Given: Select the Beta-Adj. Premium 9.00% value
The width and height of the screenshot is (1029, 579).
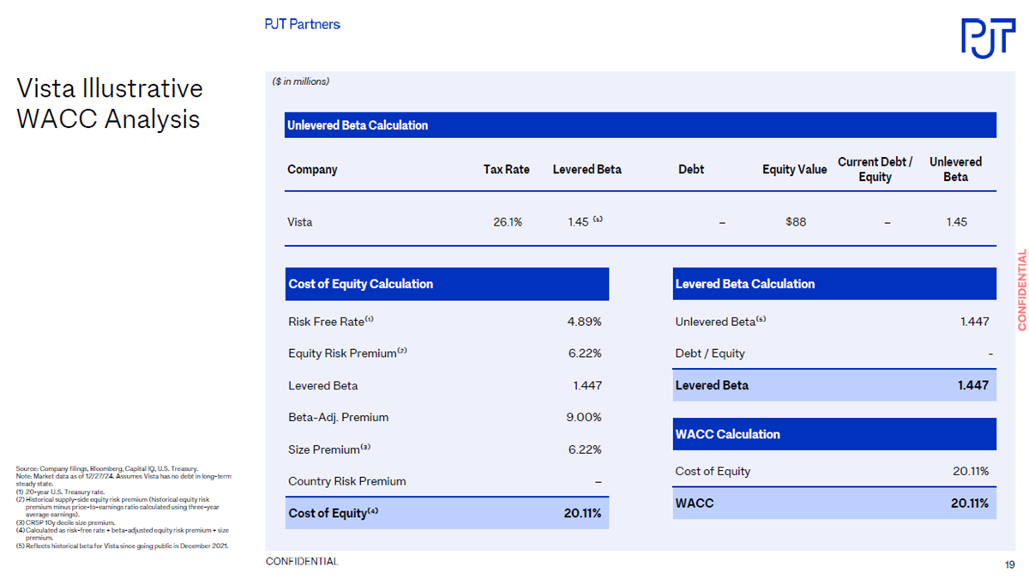Looking at the screenshot, I should point(584,418).
